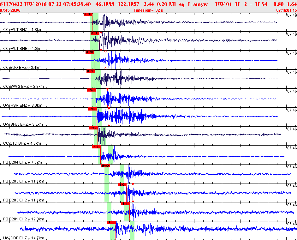The image size is (297, 240).
Task: Select the CC SWF2 BHZ -- 2.8km label
Action: [x=23, y=87]
